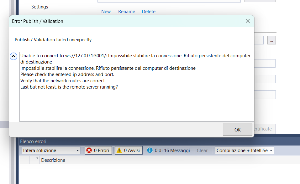Close the Error Publish / Validation dialog
Image resolution: width=300 pixels, height=184 pixels.
pos(248,21)
